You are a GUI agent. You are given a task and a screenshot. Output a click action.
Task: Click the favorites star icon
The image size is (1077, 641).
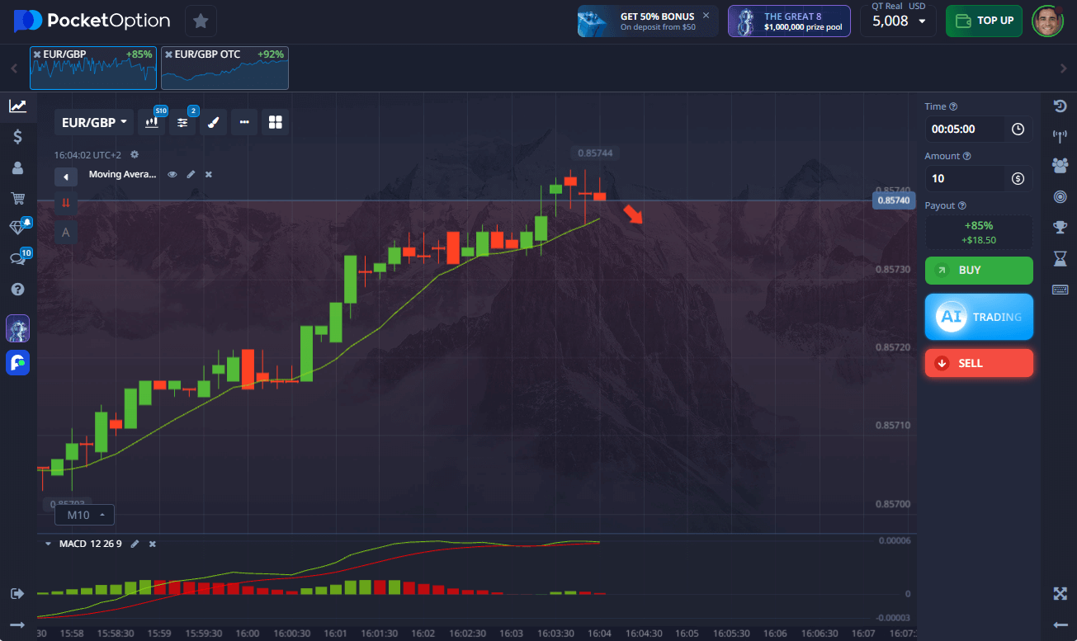point(201,21)
